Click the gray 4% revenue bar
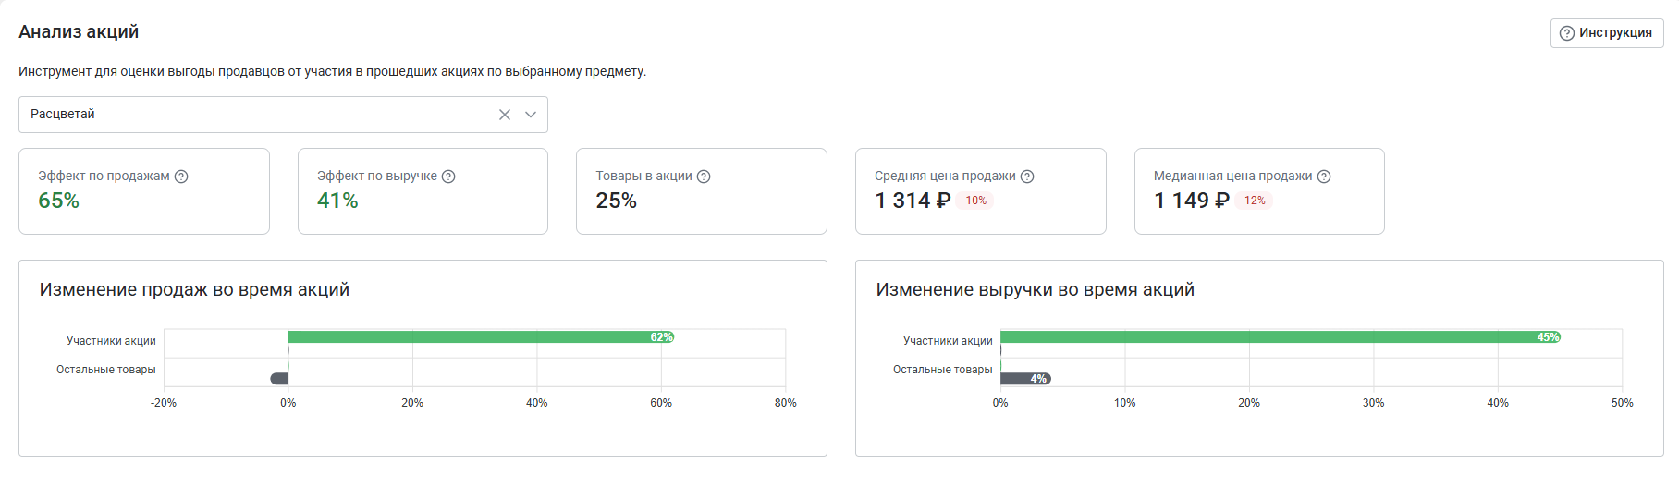The image size is (1679, 487). 1025,379
